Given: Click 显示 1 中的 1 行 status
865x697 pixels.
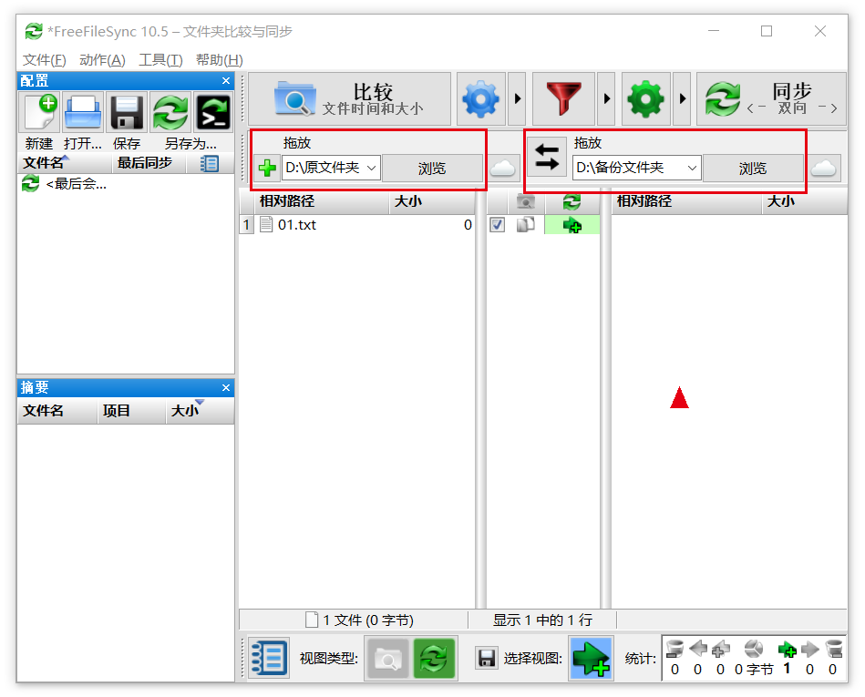Looking at the screenshot, I should 543,620.
